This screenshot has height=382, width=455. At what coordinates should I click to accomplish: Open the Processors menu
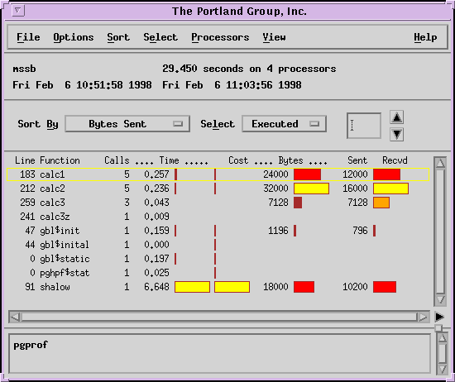[220, 37]
